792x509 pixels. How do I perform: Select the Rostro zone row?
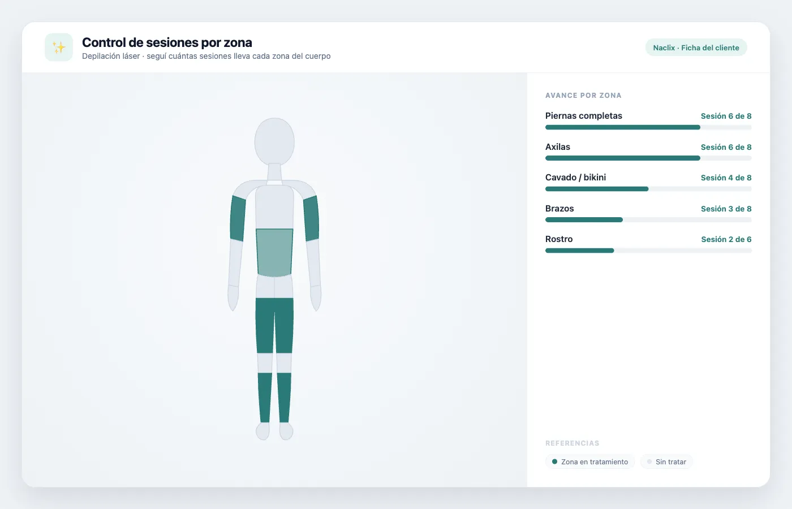[648, 243]
